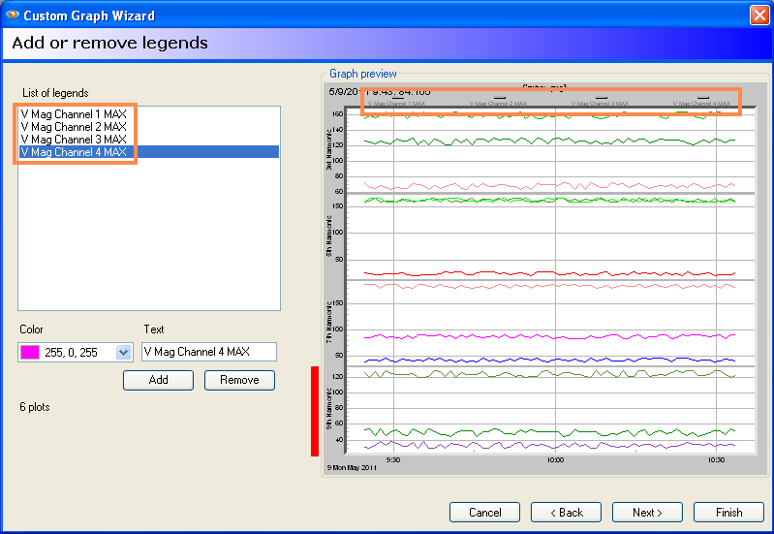Go to previous step with Back
The height and width of the screenshot is (534, 774).
pyautogui.click(x=566, y=512)
